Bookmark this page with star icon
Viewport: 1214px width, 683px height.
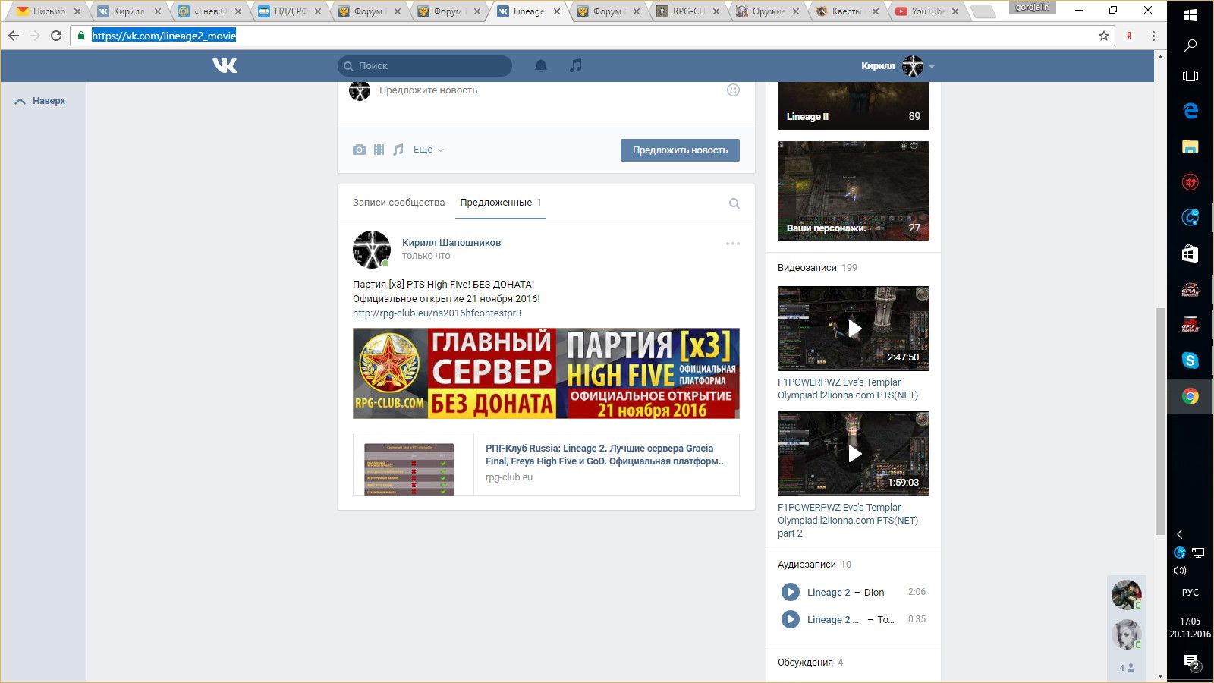[1104, 36]
